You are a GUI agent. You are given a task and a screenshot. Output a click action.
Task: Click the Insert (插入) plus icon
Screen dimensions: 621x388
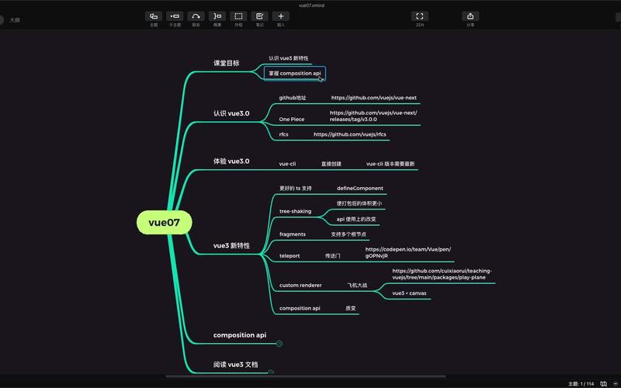pyautogui.click(x=281, y=16)
